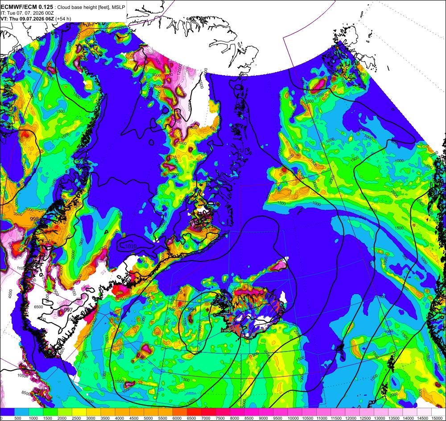This screenshot has height=421, width=446.
Task: Click the legend swatch between 0 and 500
Action: coord(8,411)
